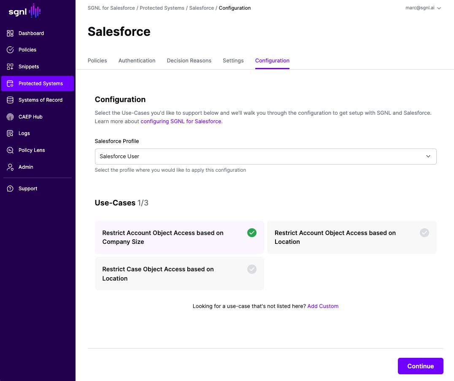Click the Add Custom link

click(323, 306)
